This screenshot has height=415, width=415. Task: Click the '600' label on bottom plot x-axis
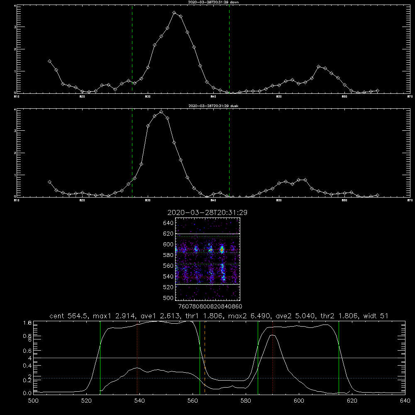tap(299, 401)
